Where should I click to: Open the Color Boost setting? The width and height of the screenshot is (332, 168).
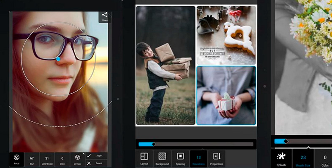pos(47,160)
